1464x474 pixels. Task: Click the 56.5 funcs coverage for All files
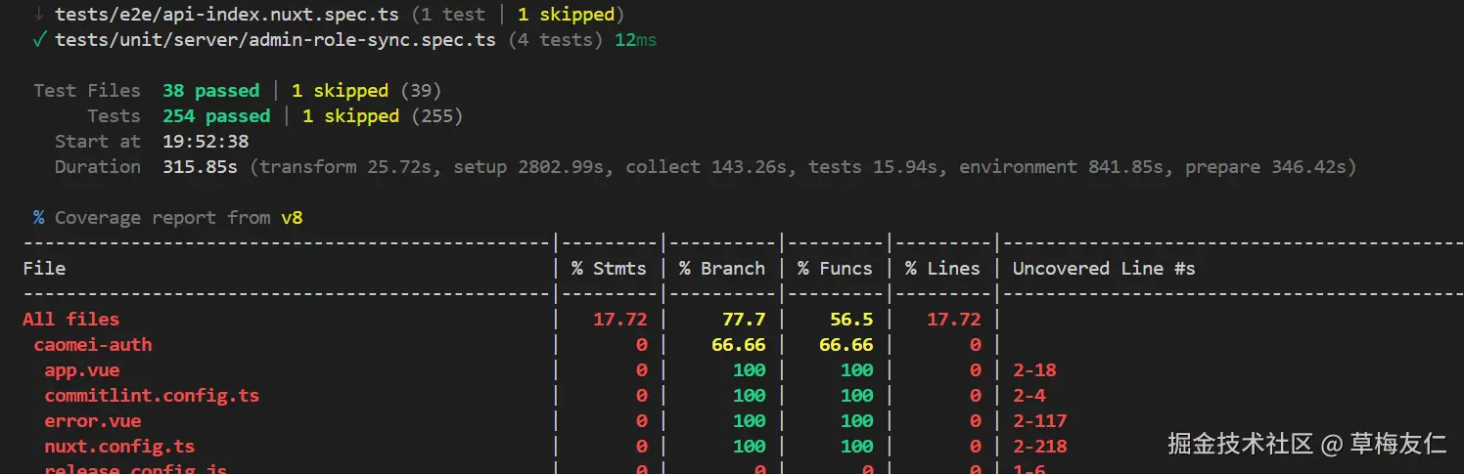[851, 320]
